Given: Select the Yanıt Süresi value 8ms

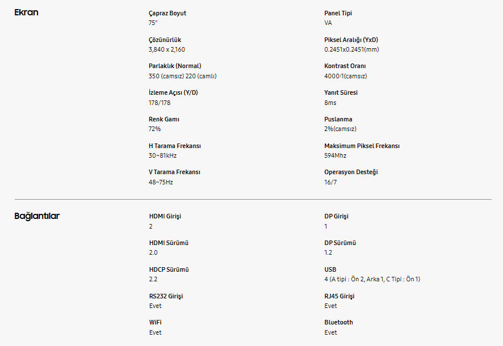Looking at the screenshot, I should (330, 103).
